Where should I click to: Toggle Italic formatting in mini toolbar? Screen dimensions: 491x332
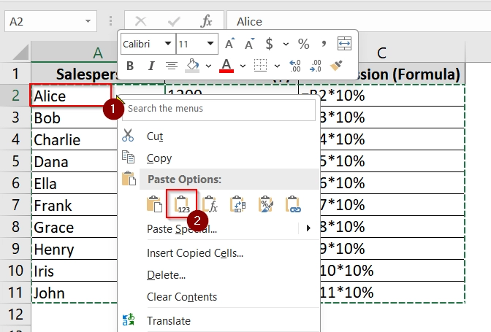tap(151, 66)
